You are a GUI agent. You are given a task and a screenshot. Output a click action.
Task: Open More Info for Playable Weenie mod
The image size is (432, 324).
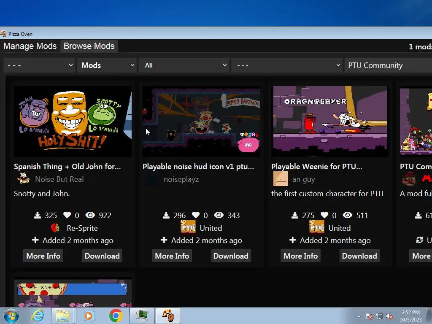[x=300, y=256]
